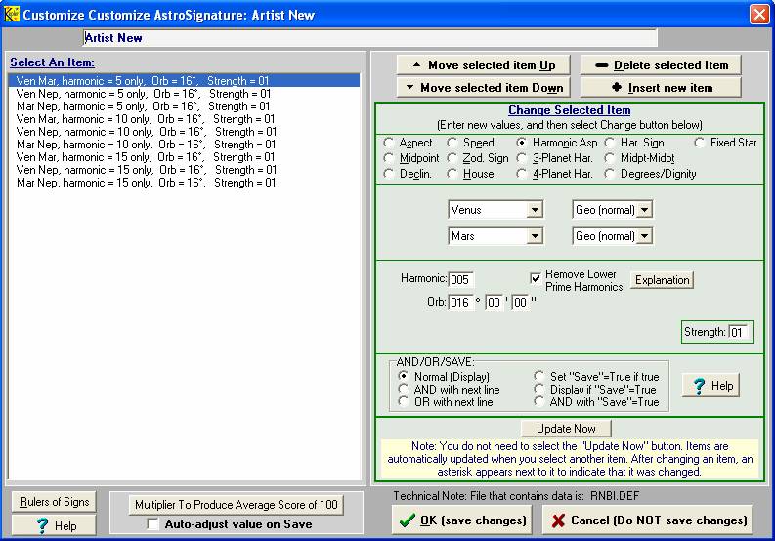Open Help with question mark in AND/OR/SAVE
This screenshot has height=541, width=775.
coord(710,386)
